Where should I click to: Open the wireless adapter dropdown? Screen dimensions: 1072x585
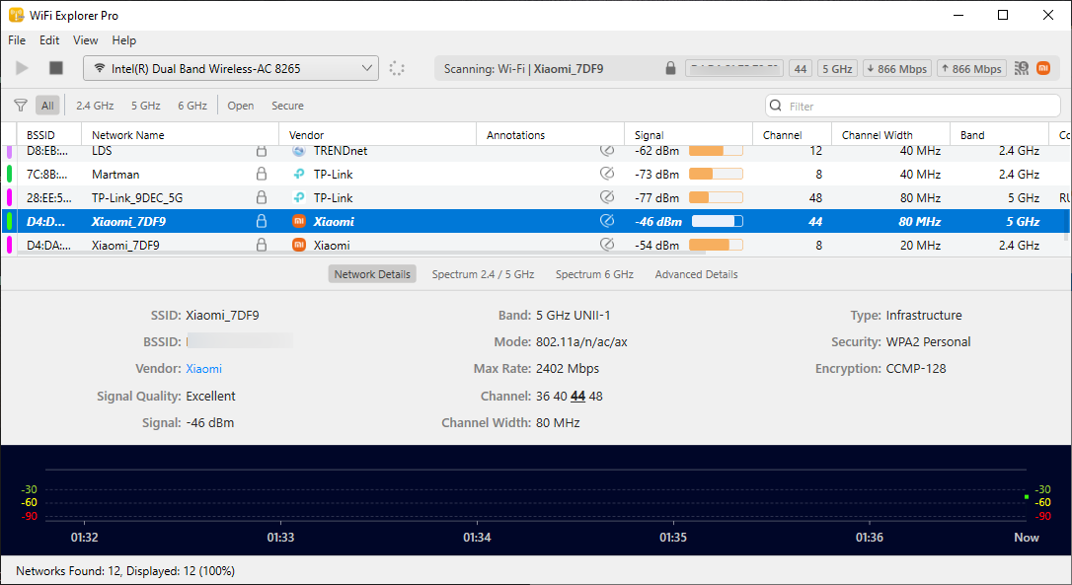tap(231, 68)
